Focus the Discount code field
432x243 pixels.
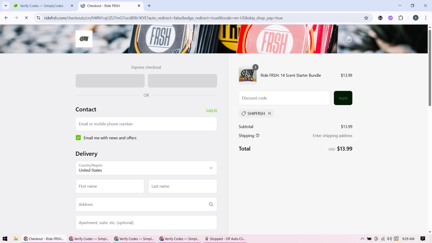pyautogui.click(x=284, y=98)
